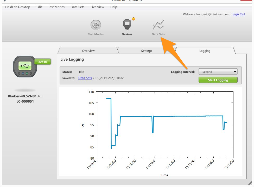Open the Live View menu
This screenshot has width=254, height=187.
click(97, 7)
